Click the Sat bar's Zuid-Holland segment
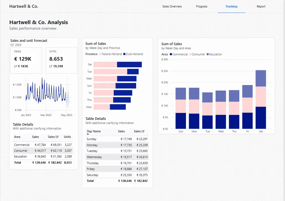The image size is (285, 201). coord(129,65)
